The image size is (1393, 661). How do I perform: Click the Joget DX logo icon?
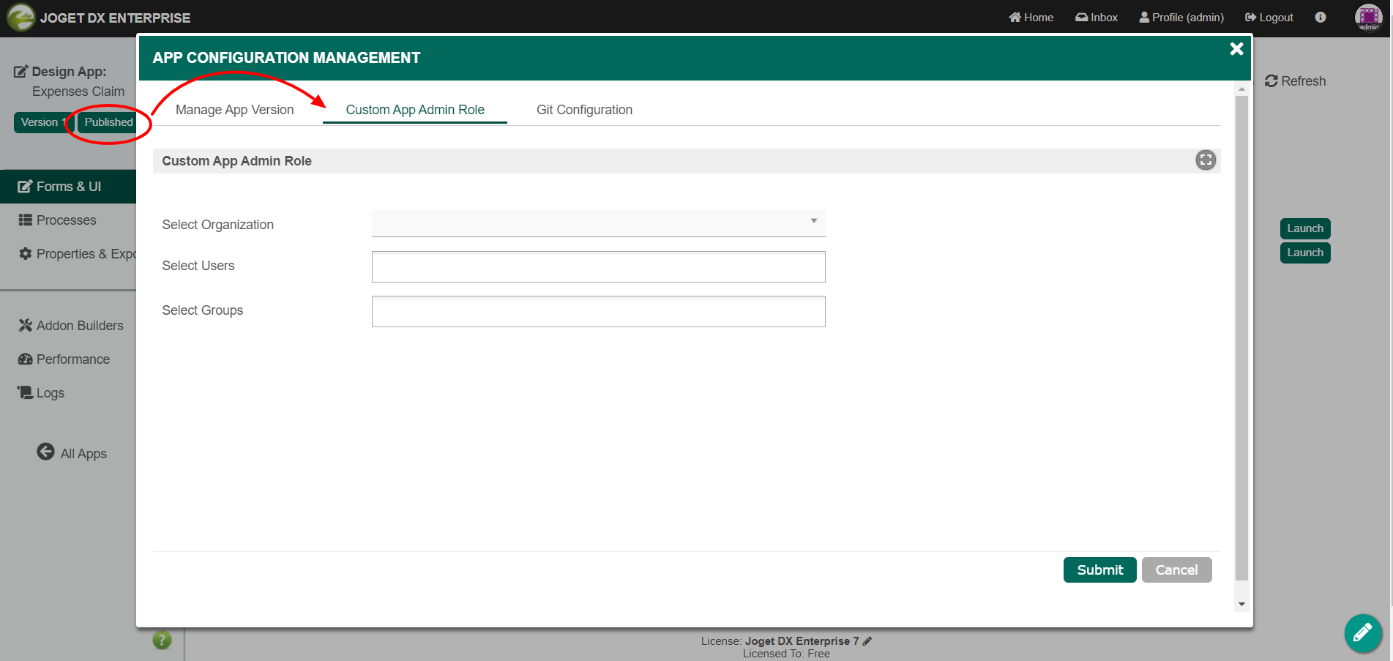coord(20,17)
